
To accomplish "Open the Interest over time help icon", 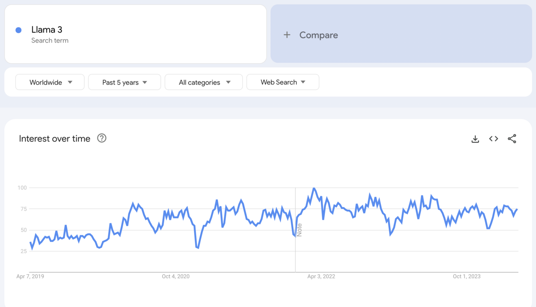I will click(x=102, y=138).
